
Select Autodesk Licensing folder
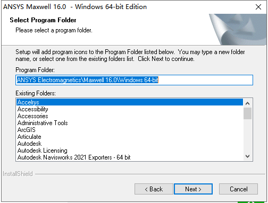point(130,151)
